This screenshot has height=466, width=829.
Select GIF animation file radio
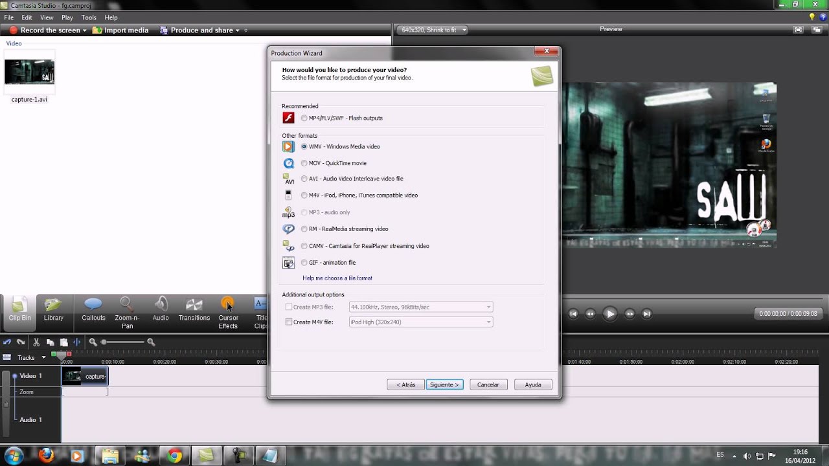coord(304,263)
